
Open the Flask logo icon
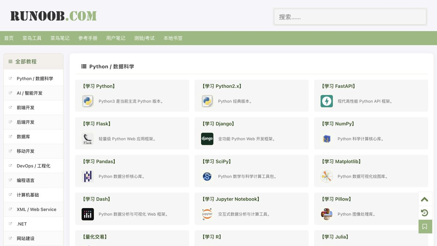88,139
